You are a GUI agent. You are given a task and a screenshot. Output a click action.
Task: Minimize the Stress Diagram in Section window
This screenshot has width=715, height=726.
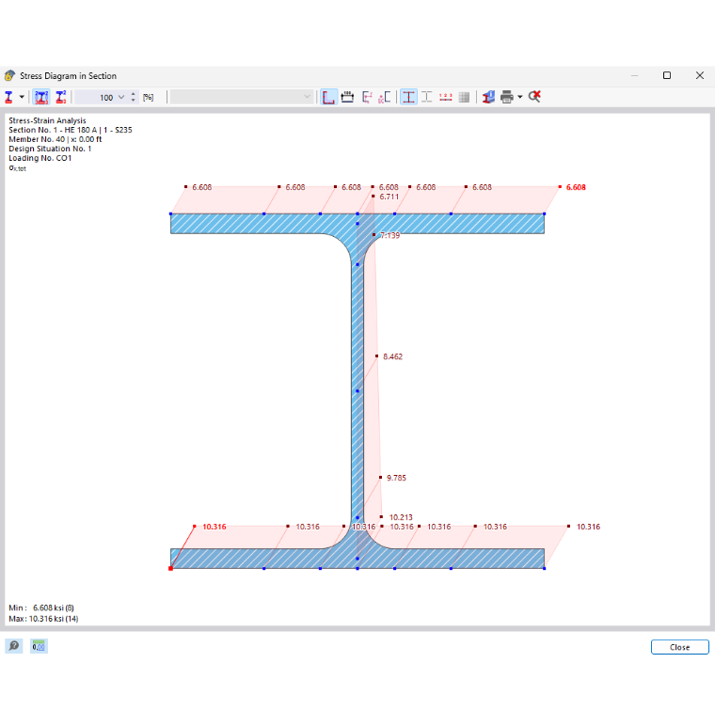coord(634,75)
